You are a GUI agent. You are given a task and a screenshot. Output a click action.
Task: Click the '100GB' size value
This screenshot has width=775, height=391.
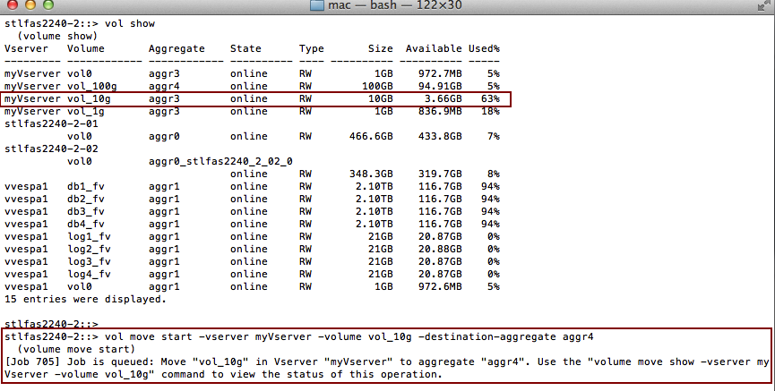(377, 87)
